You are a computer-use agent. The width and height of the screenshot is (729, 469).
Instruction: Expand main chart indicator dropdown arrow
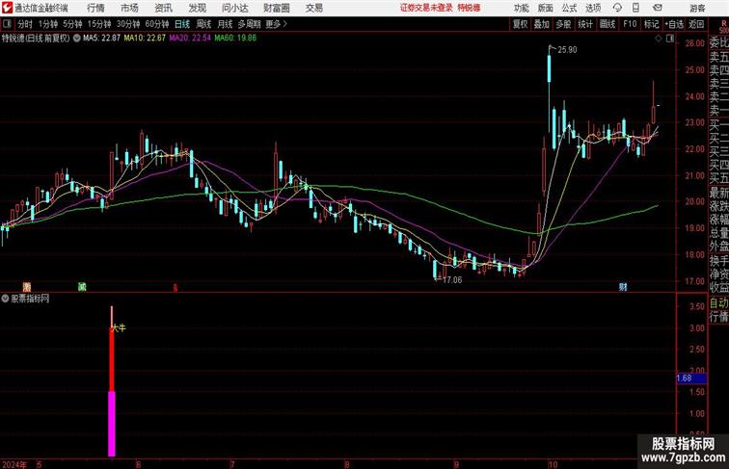pyautogui.click(x=76, y=39)
